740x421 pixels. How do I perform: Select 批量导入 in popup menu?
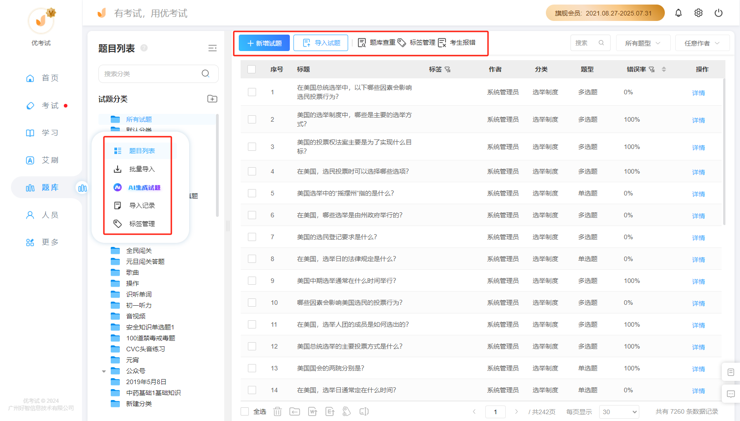pos(141,169)
